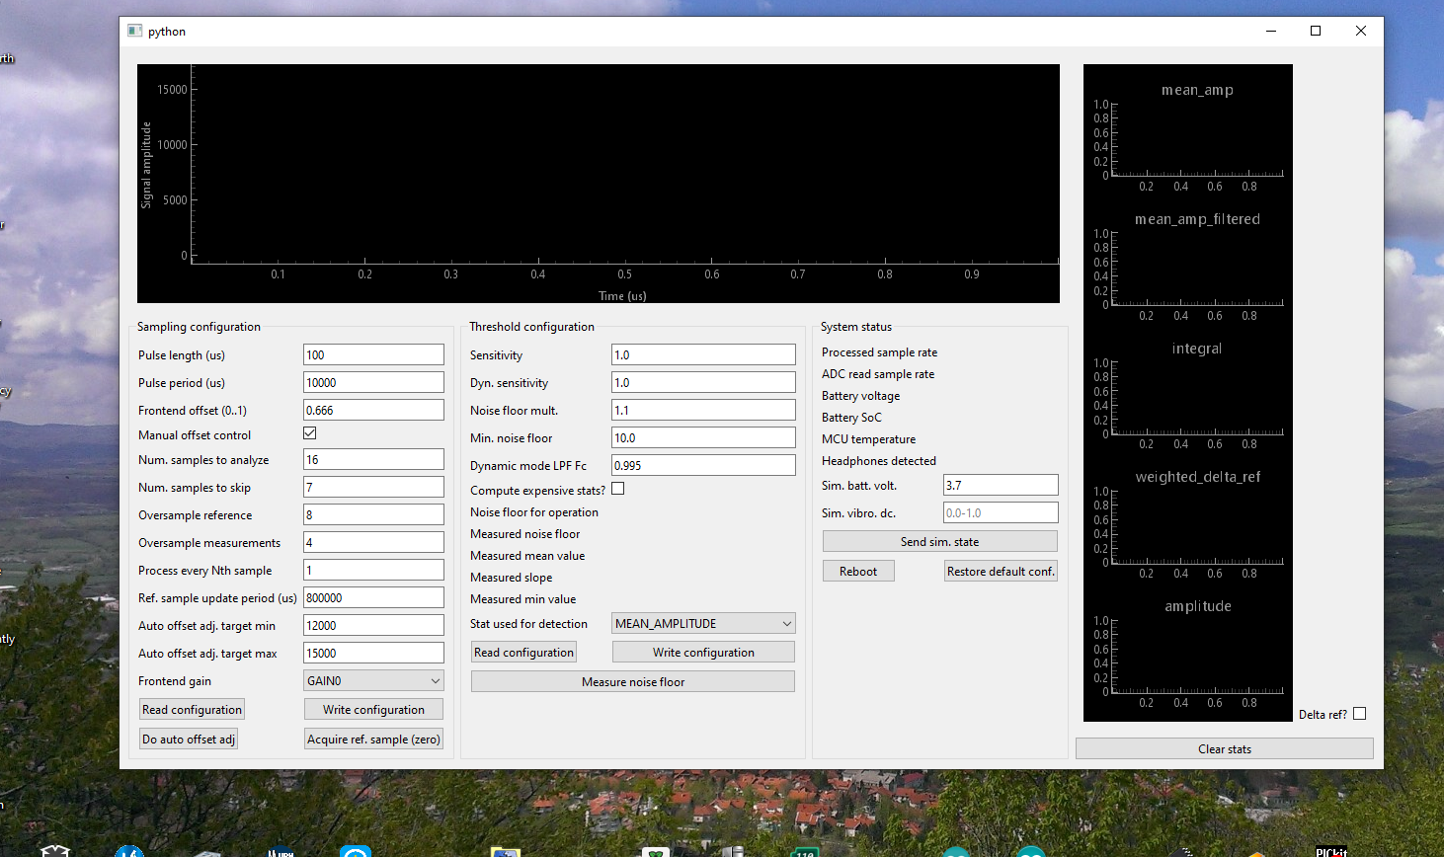Click the Process every Nth sample field
Image resolution: width=1444 pixels, height=857 pixels.
point(373,570)
